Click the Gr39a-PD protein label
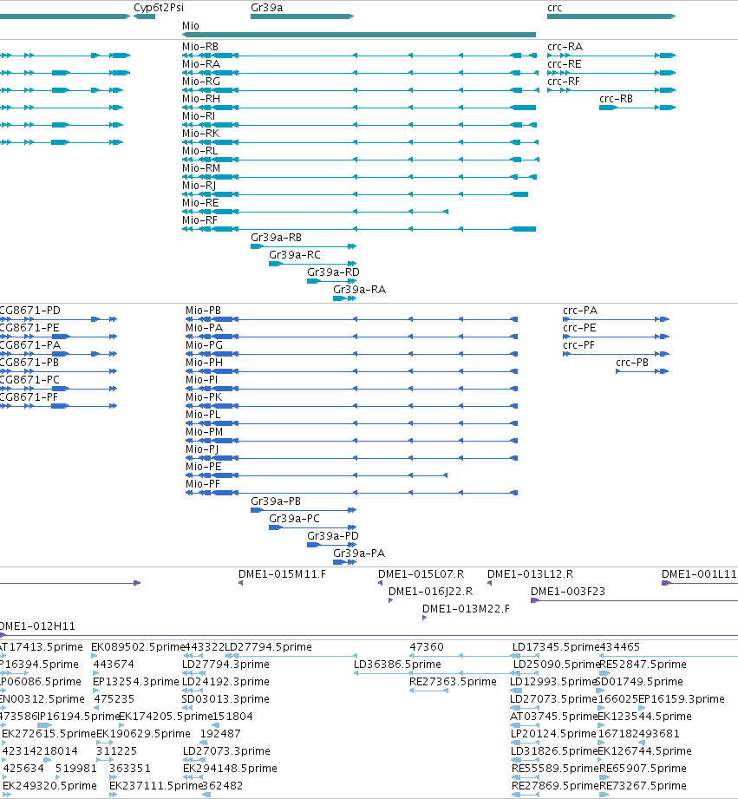The height and width of the screenshot is (799, 738). pyautogui.click(x=333, y=535)
